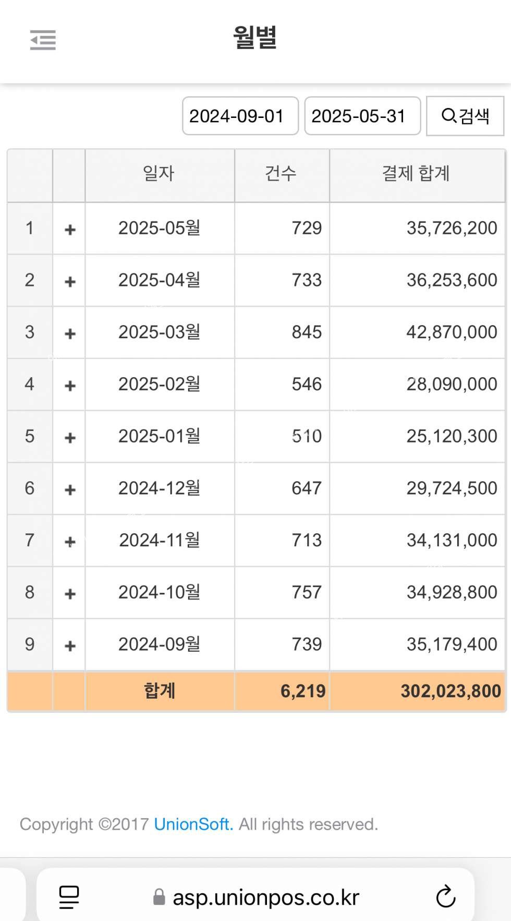Select the end date field 2025-05-31
The width and height of the screenshot is (511, 921).
click(x=362, y=116)
